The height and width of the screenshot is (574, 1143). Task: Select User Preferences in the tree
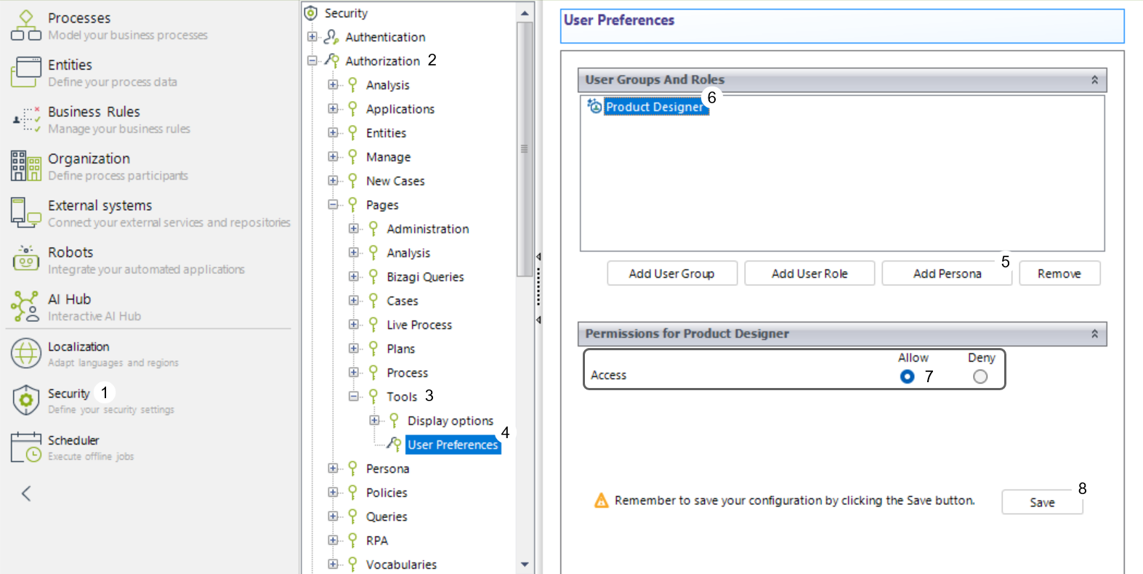point(452,445)
